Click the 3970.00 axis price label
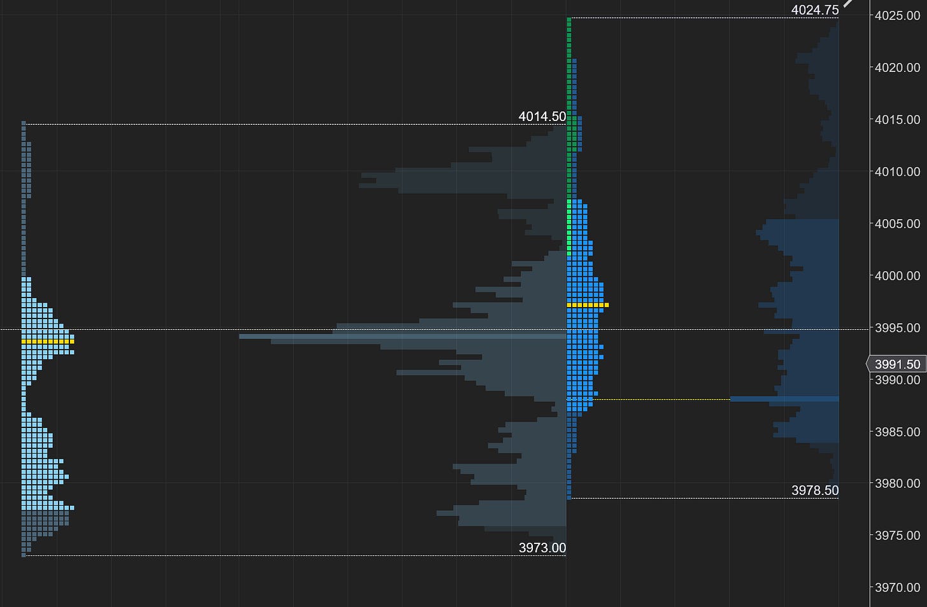Viewport: 927px width, 607px height. [898, 588]
